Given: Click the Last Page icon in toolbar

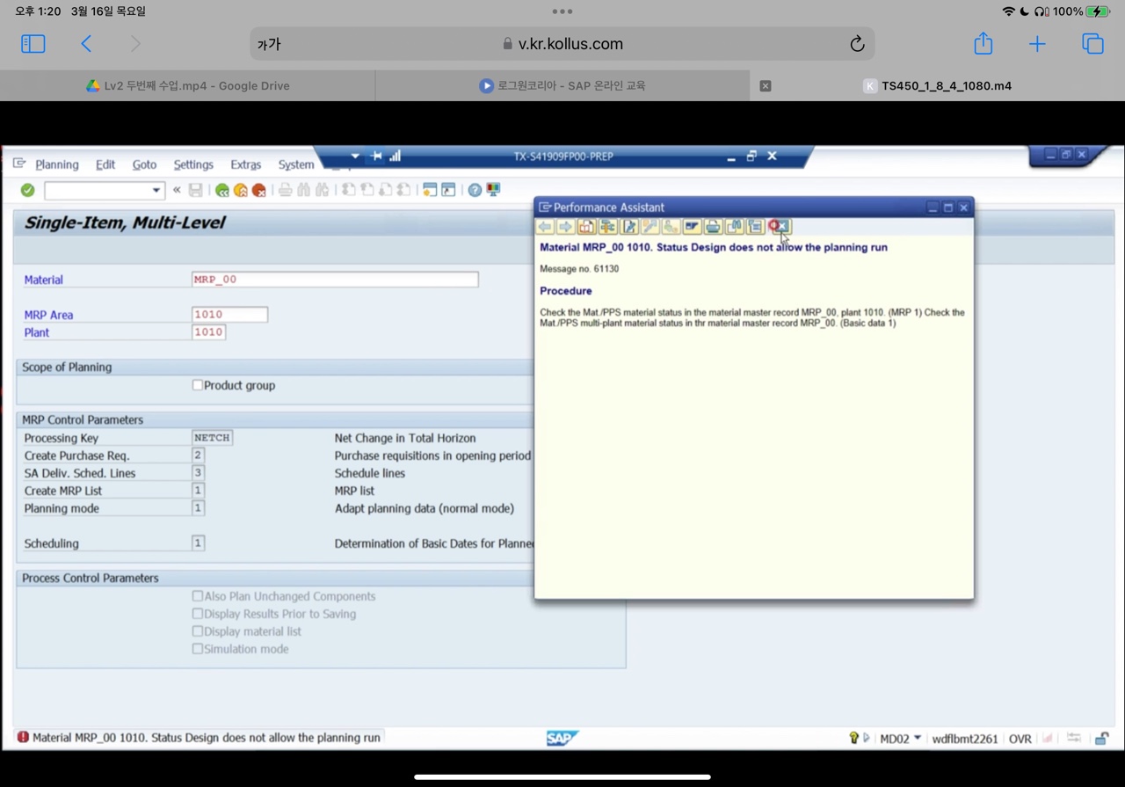Looking at the screenshot, I should pos(403,190).
